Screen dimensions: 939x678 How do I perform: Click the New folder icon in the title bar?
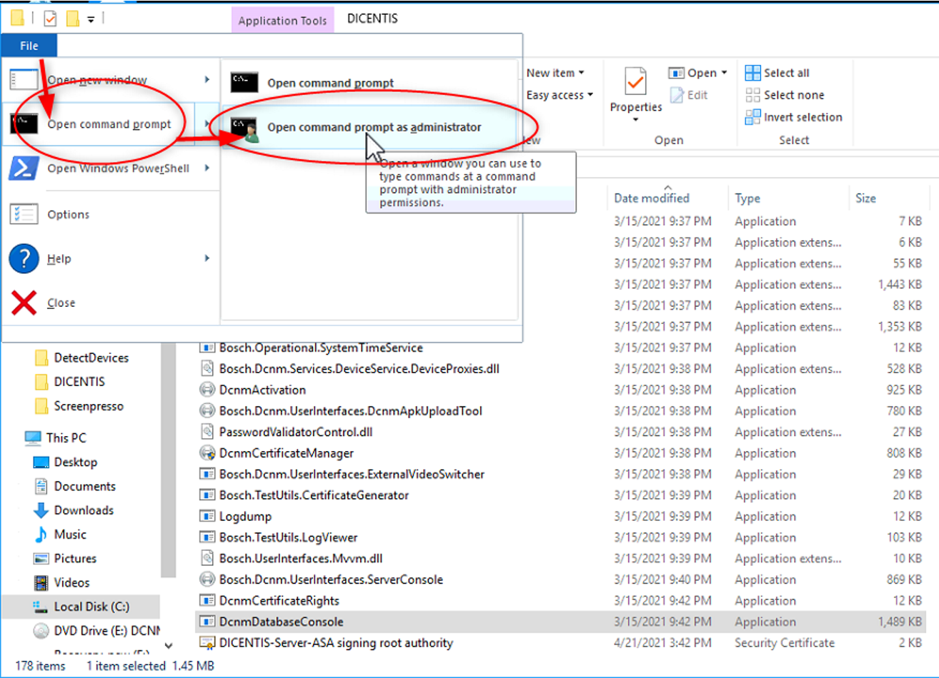click(x=72, y=19)
